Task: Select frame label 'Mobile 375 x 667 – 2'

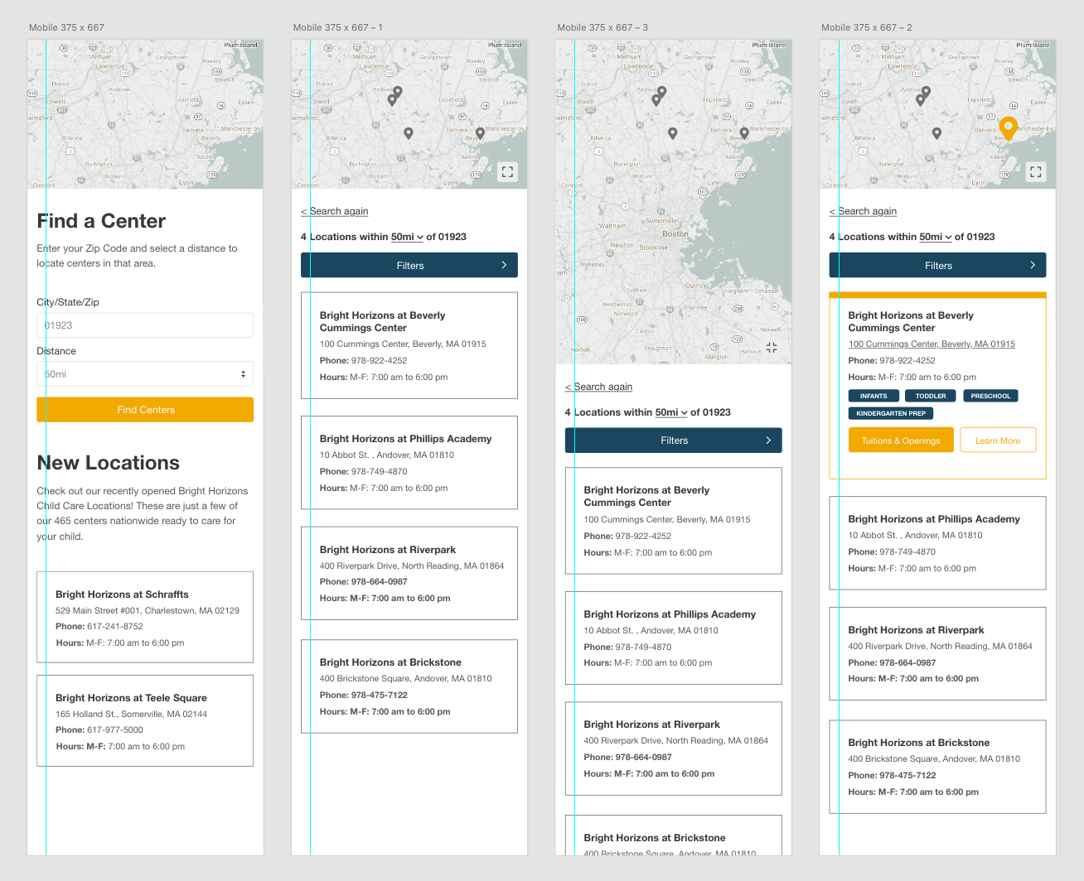Action: (x=867, y=27)
